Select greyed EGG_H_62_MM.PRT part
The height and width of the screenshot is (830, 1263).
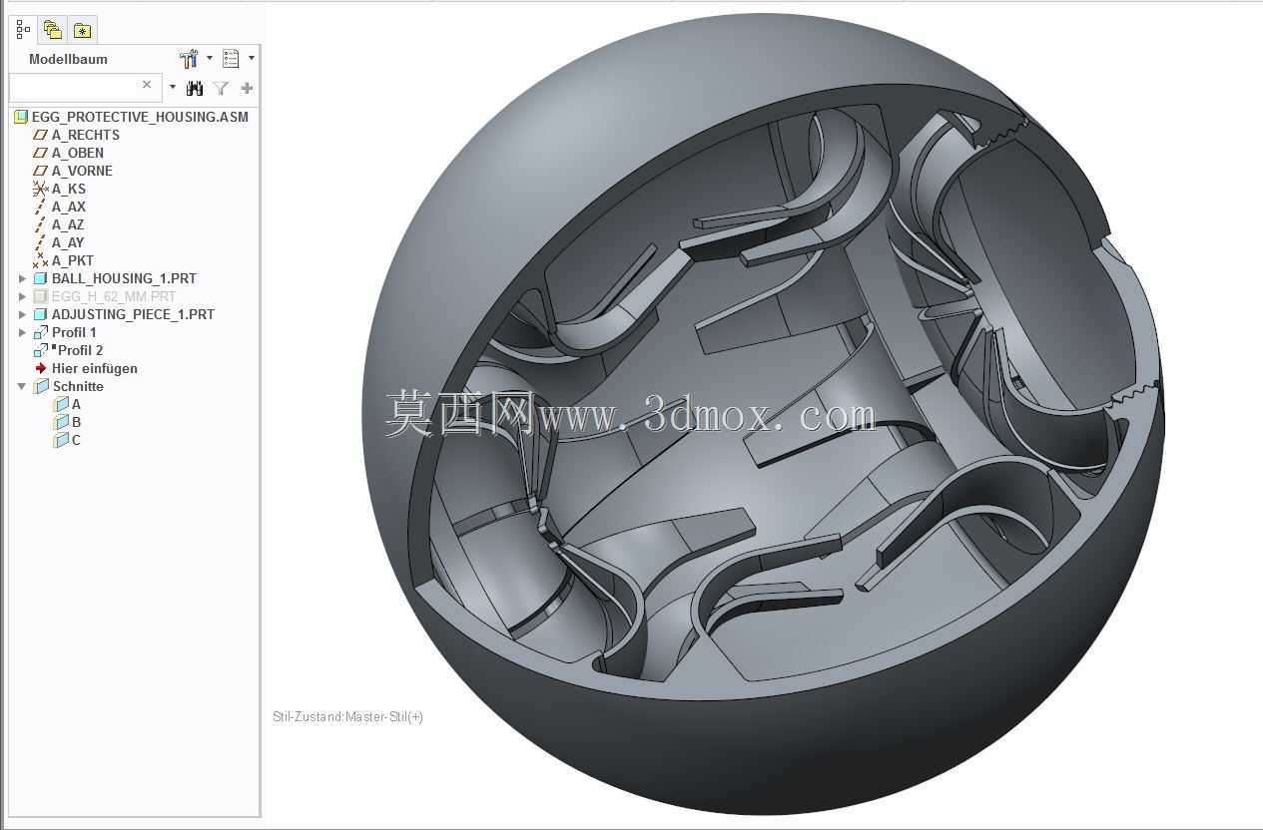click(x=114, y=296)
